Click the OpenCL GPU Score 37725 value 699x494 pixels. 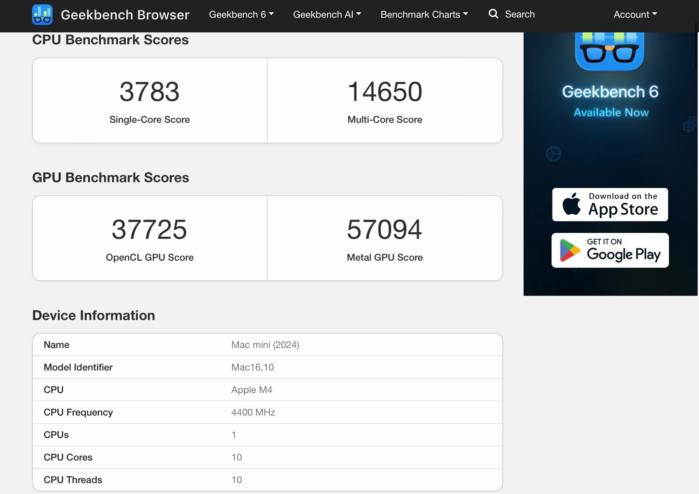(149, 230)
